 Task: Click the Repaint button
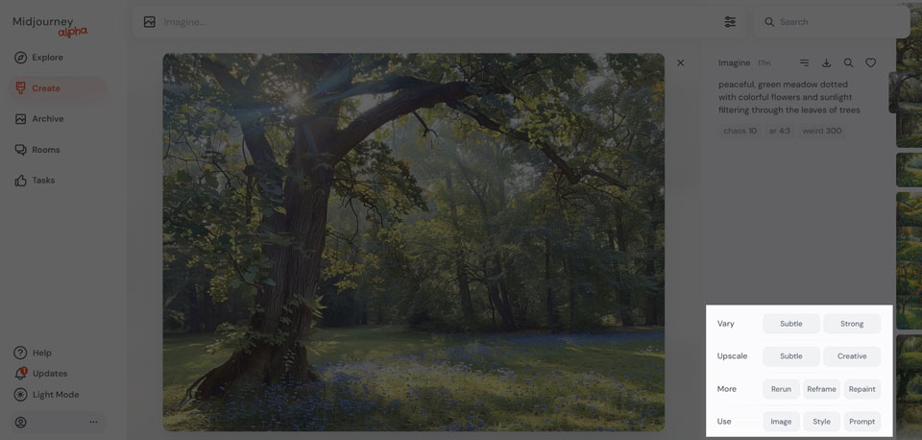tap(862, 389)
